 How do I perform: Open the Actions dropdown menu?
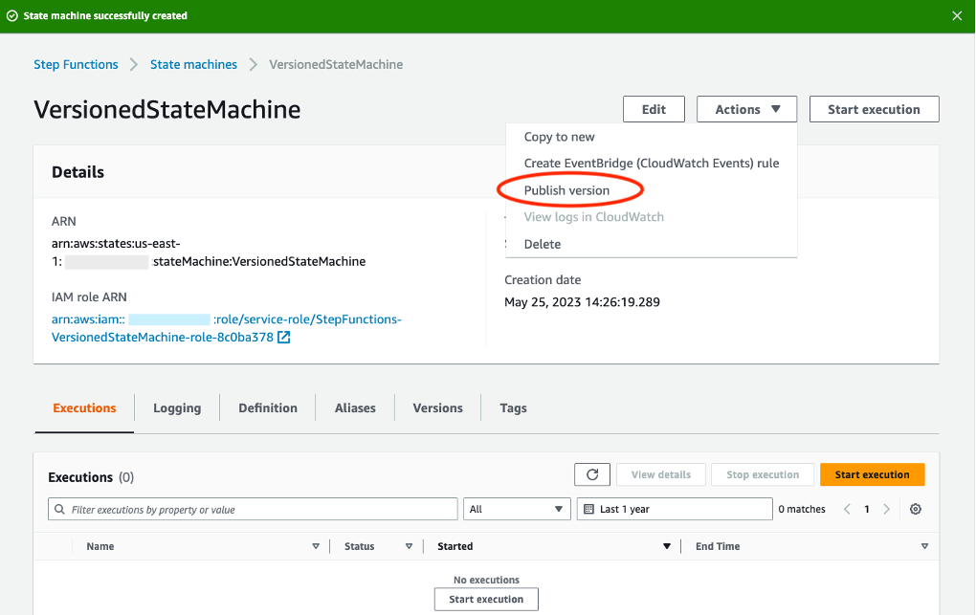click(x=747, y=109)
